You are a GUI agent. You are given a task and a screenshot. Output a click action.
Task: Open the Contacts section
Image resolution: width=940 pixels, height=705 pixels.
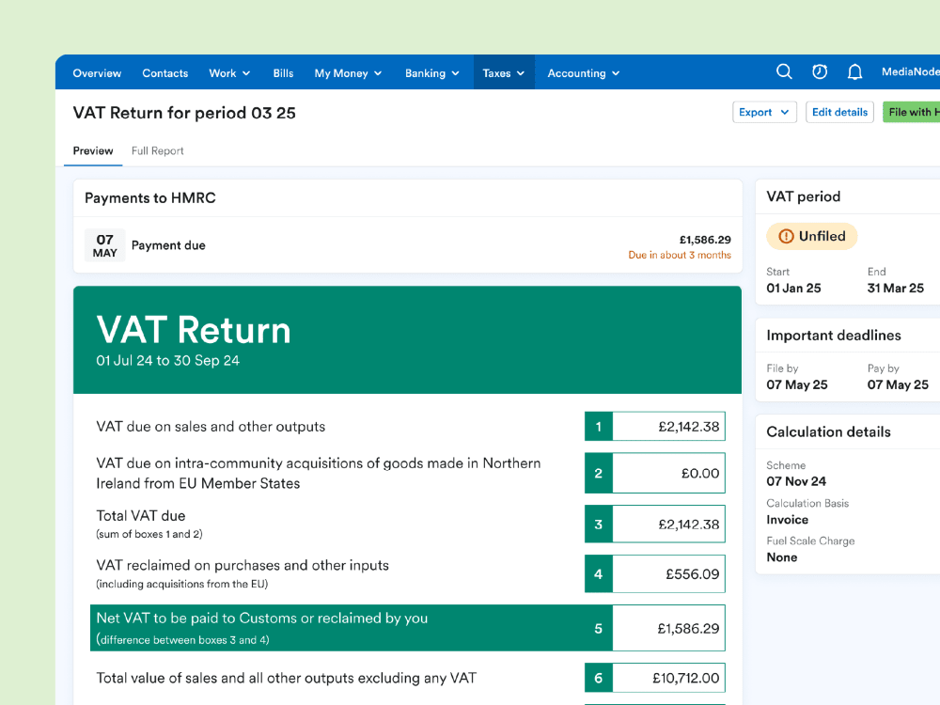[164, 72]
